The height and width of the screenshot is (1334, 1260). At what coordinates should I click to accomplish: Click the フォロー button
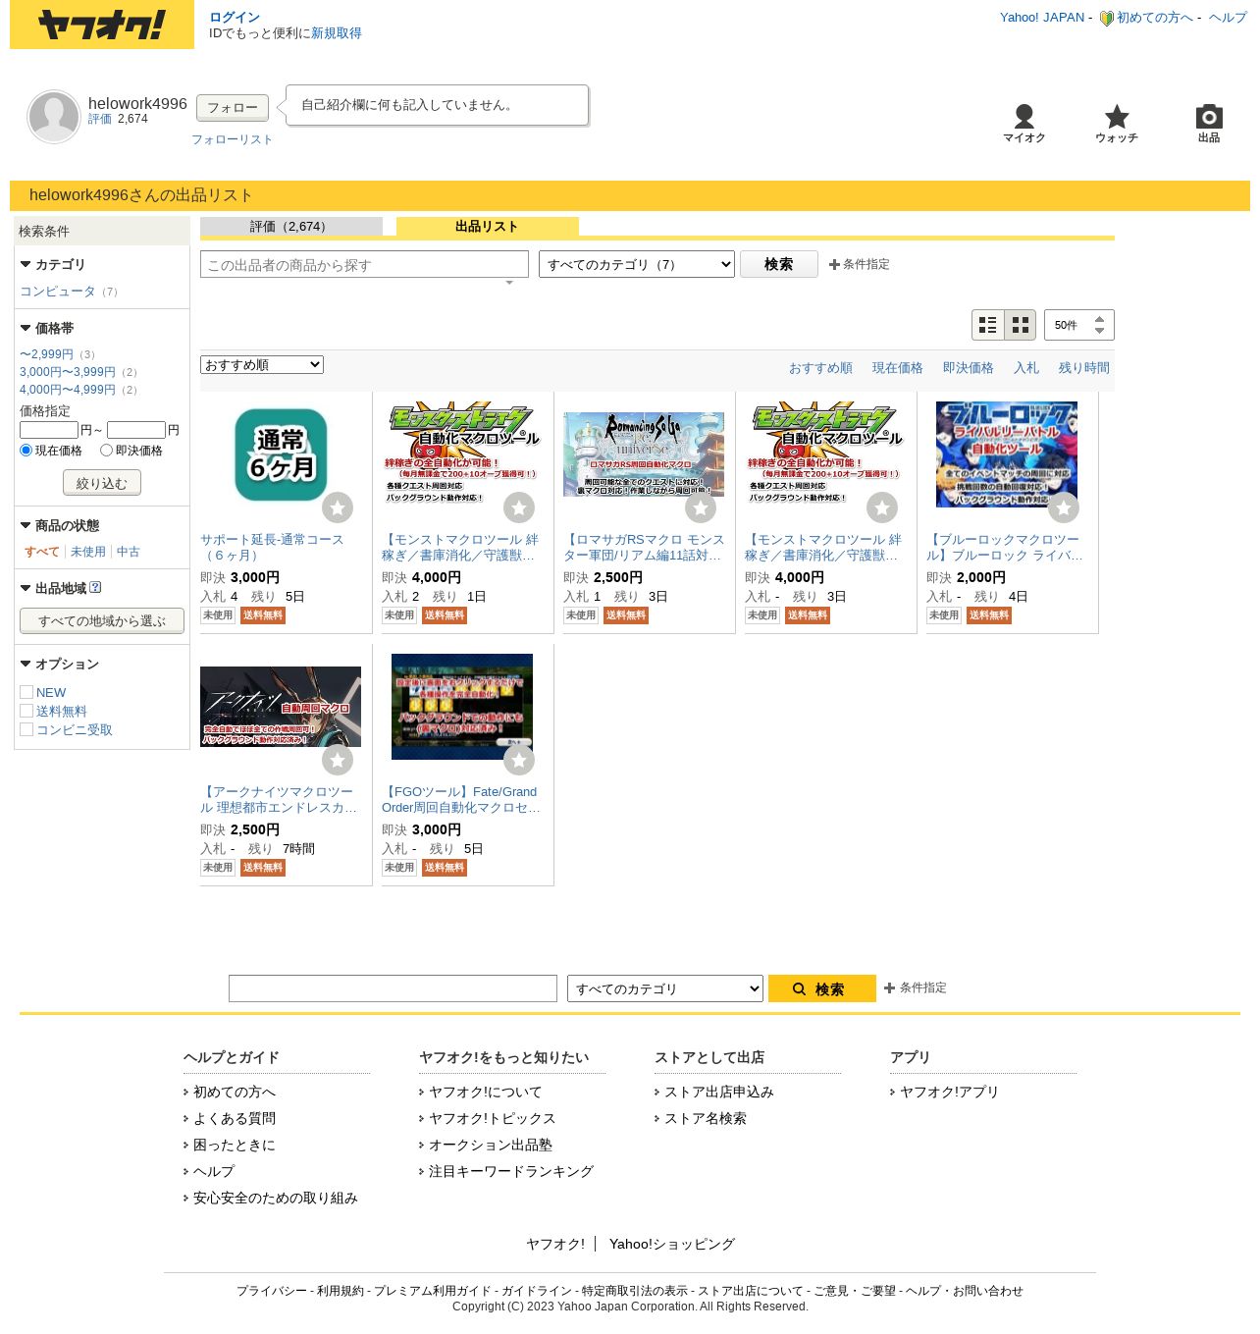tap(233, 108)
